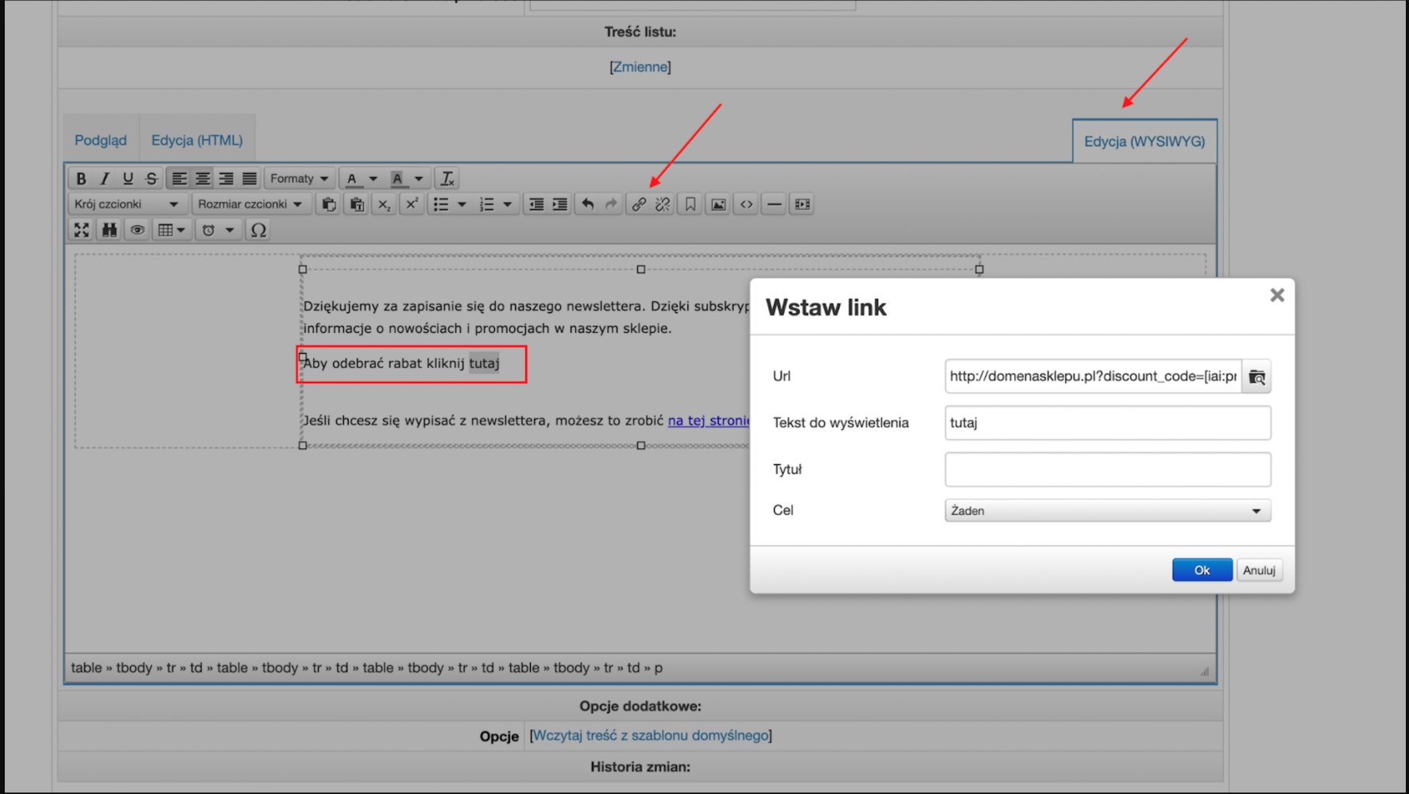Remove link with unlink icon
Image resolution: width=1409 pixels, height=794 pixels.
[x=663, y=204]
